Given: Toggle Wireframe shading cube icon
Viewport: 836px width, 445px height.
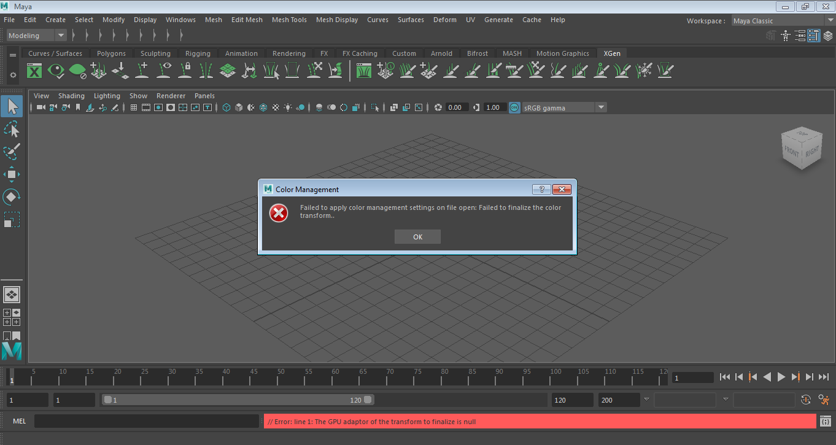Looking at the screenshot, I should pos(226,107).
